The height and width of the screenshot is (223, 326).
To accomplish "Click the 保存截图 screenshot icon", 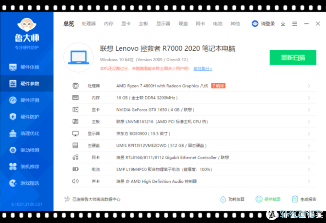I will 259,200.
